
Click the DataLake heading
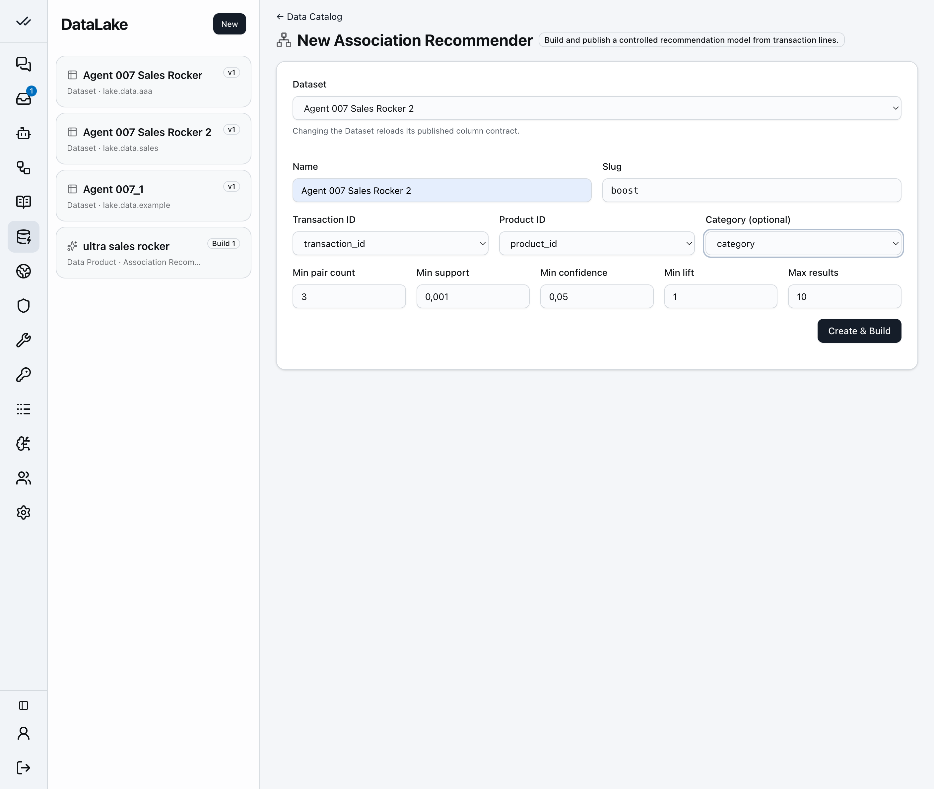point(95,24)
